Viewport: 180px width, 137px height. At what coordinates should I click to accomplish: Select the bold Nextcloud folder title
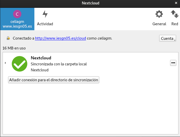click(41, 58)
